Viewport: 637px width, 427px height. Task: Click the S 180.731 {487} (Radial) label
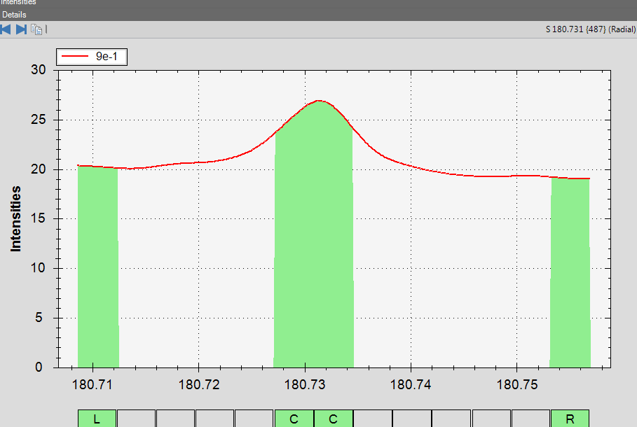[590, 29]
